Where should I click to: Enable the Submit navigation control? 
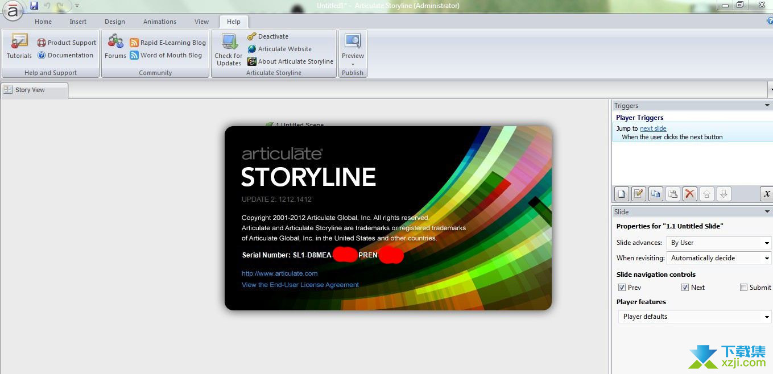coord(743,288)
